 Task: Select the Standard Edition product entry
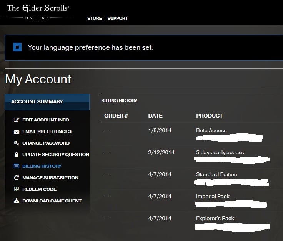click(x=216, y=174)
